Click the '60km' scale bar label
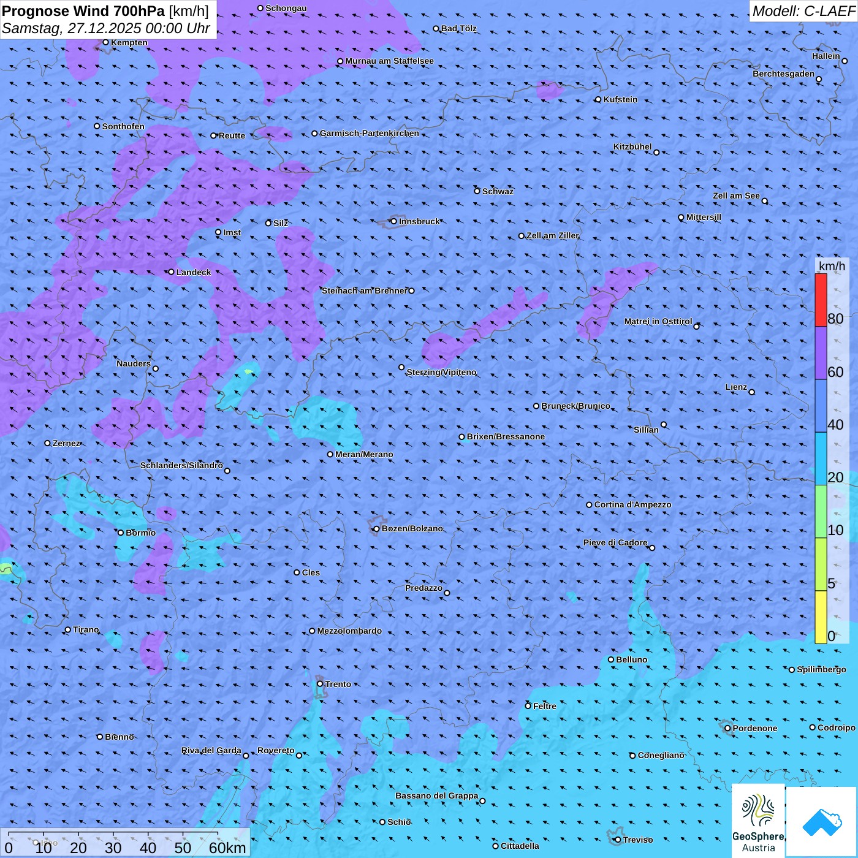The image size is (858, 858). 227,848
